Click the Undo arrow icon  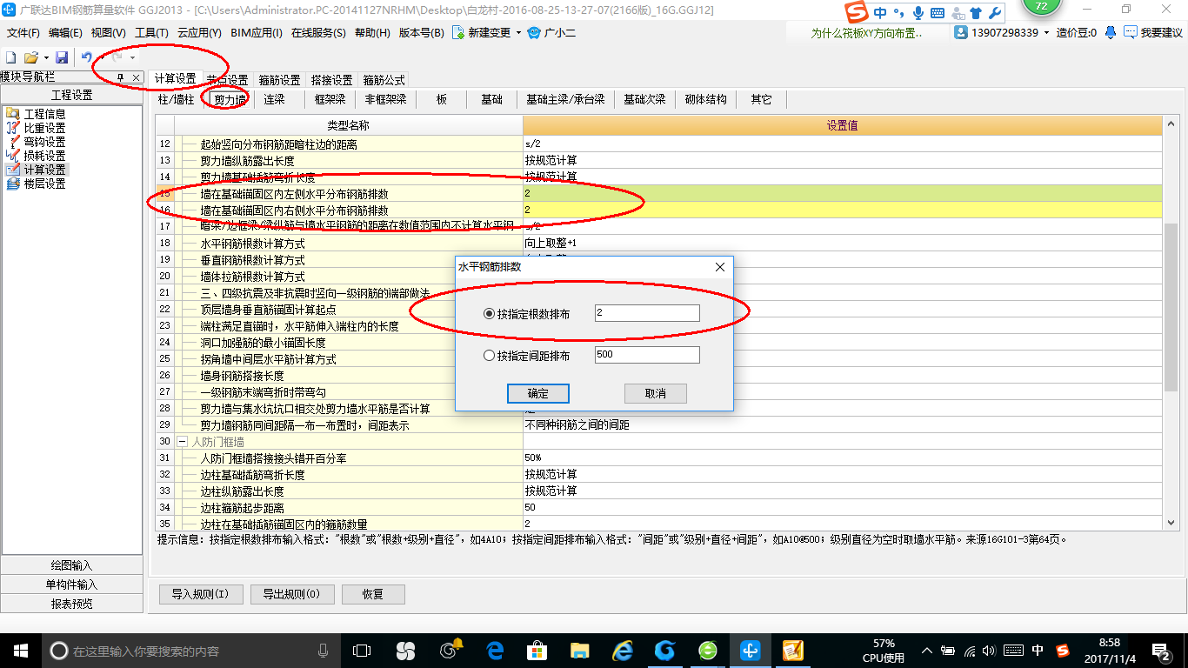(x=86, y=57)
